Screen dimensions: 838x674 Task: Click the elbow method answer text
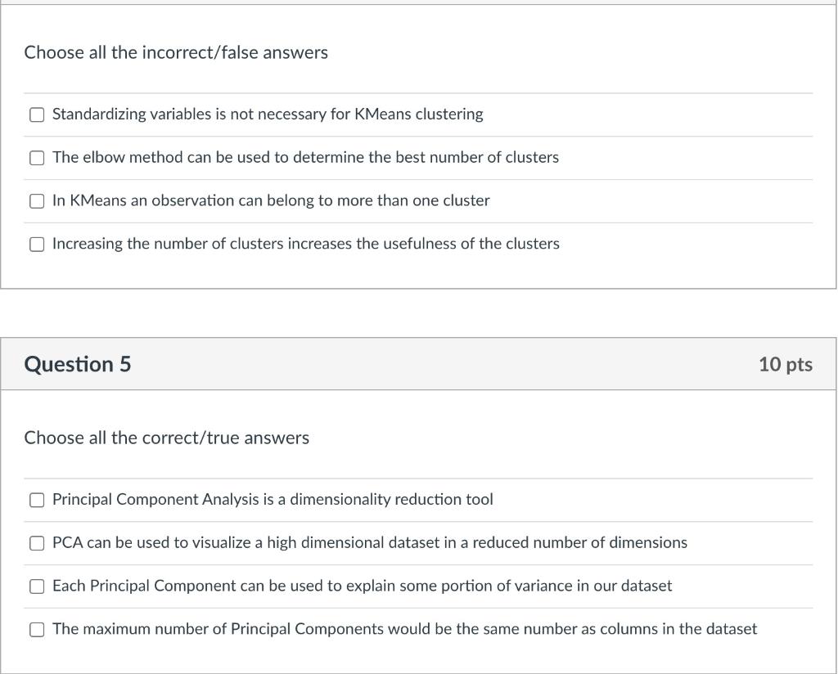pyautogui.click(x=305, y=157)
